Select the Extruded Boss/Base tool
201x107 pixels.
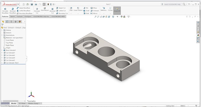(x=5, y=11)
